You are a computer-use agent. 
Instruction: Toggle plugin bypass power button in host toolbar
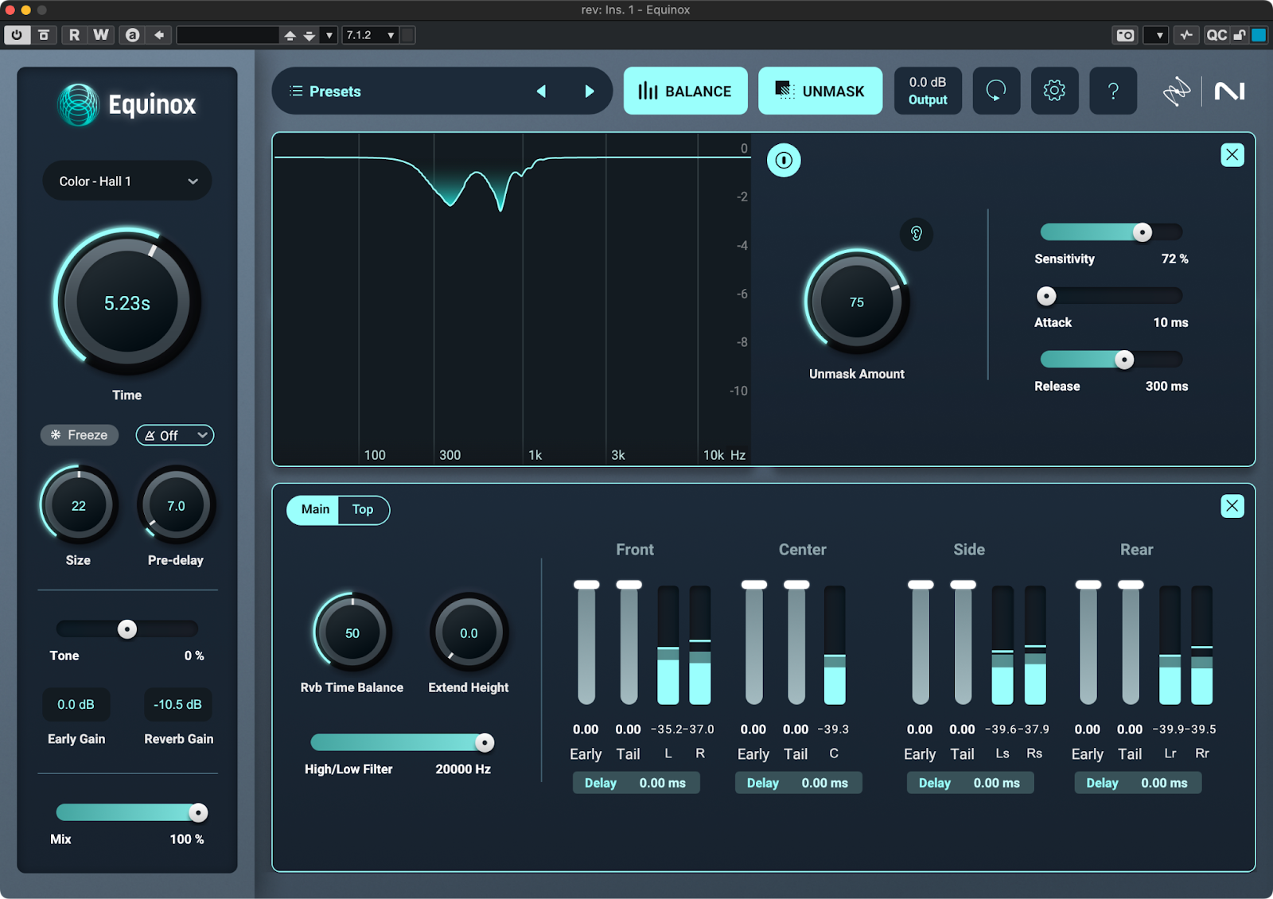17,35
